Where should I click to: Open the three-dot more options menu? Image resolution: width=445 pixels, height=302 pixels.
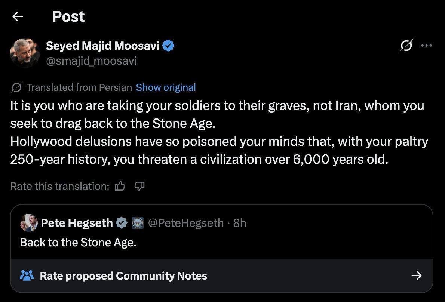tap(426, 46)
